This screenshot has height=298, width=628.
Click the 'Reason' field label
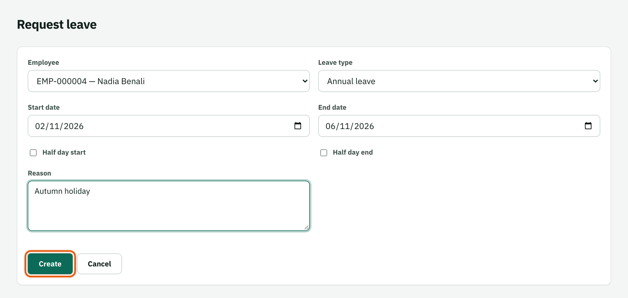(x=39, y=173)
